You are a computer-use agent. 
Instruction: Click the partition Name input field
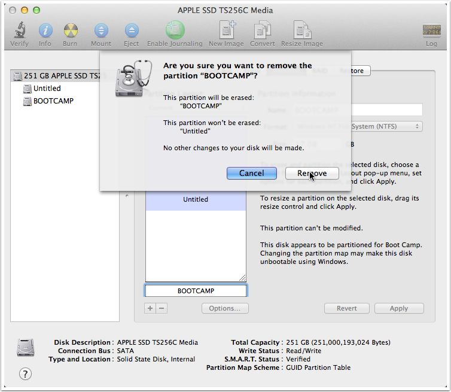tap(387, 110)
